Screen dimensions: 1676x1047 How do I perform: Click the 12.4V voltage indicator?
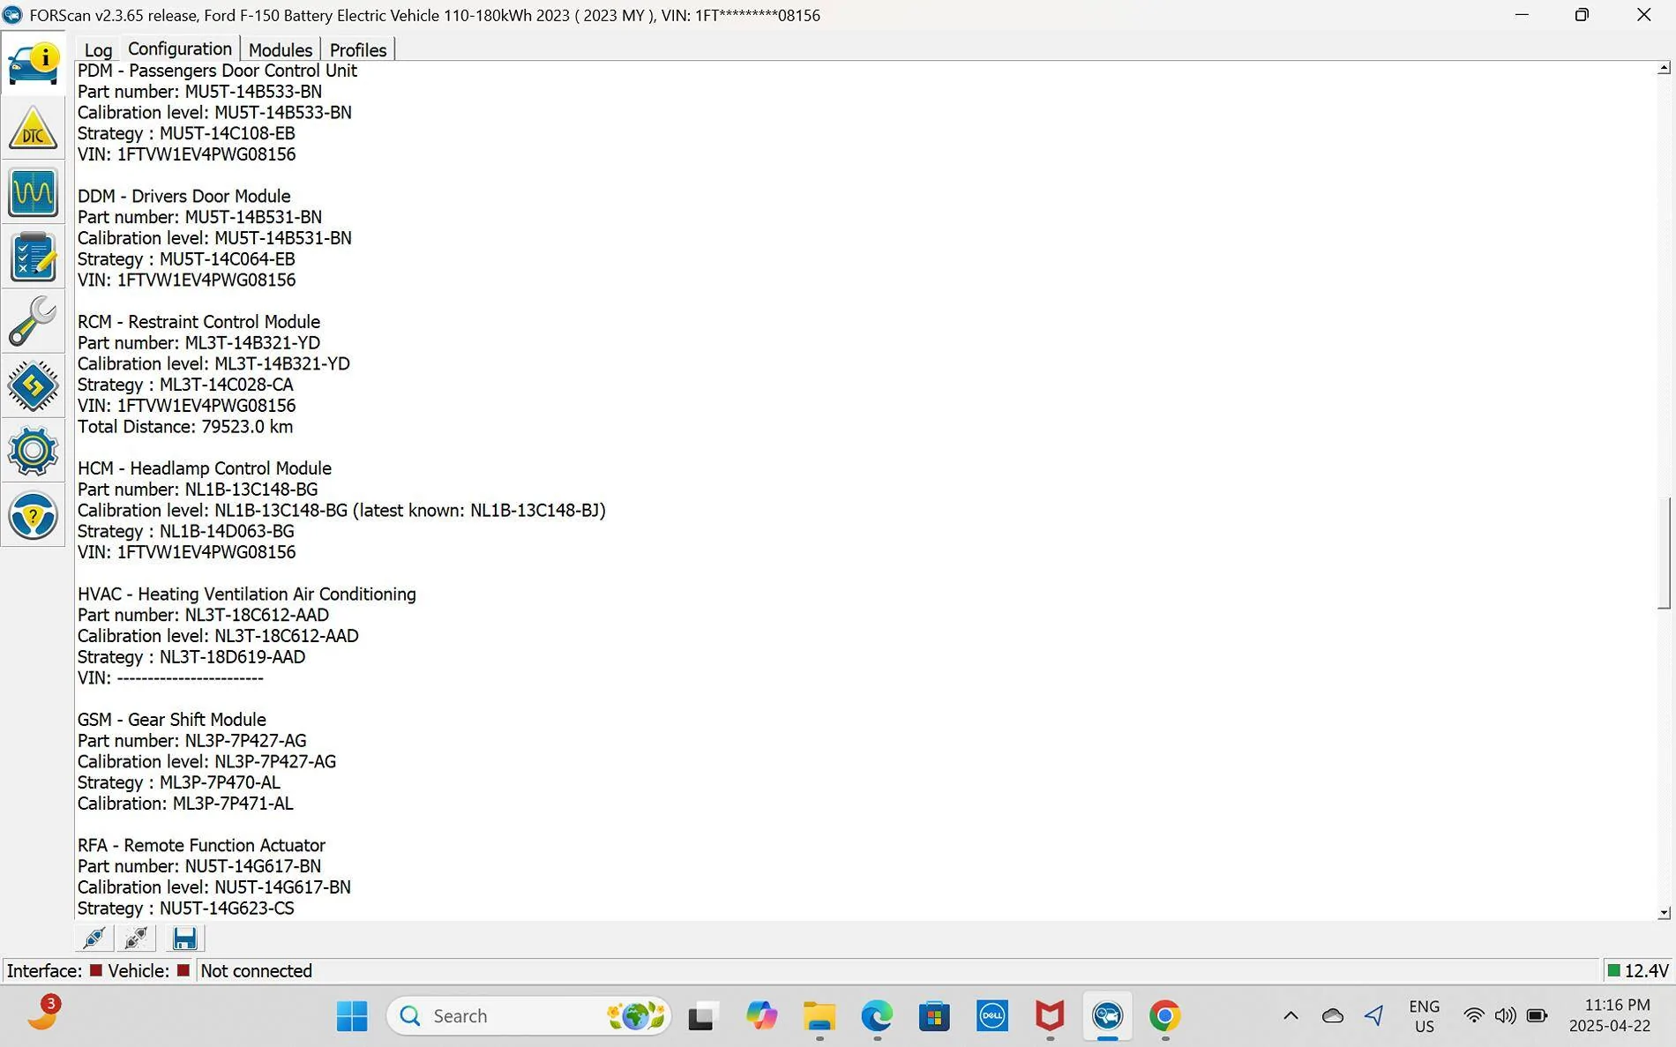click(1638, 970)
